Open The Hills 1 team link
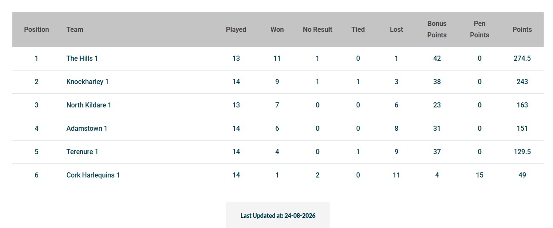Screen dimensions: 553x228 82,59
